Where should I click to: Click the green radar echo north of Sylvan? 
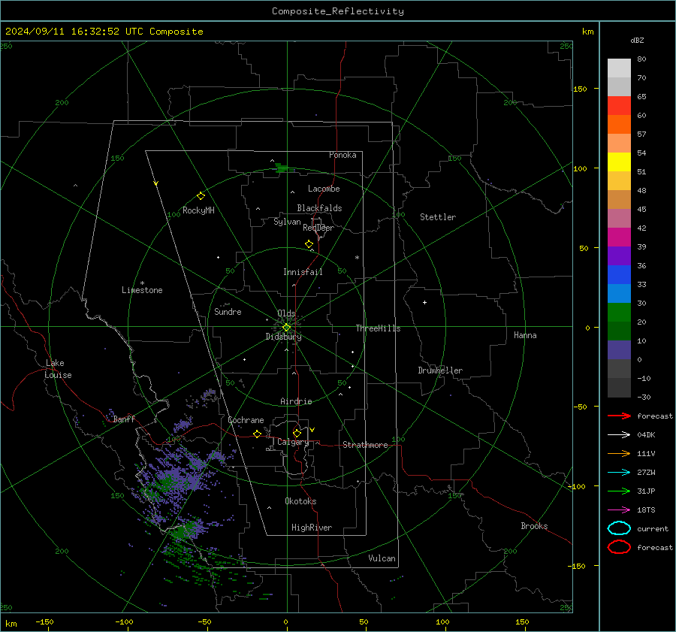[x=282, y=168]
